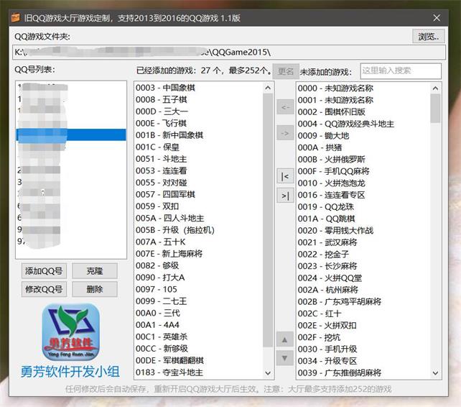The height and width of the screenshot is (407, 461).
Task: Click the 添加QQ号 button
Action: point(44,271)
